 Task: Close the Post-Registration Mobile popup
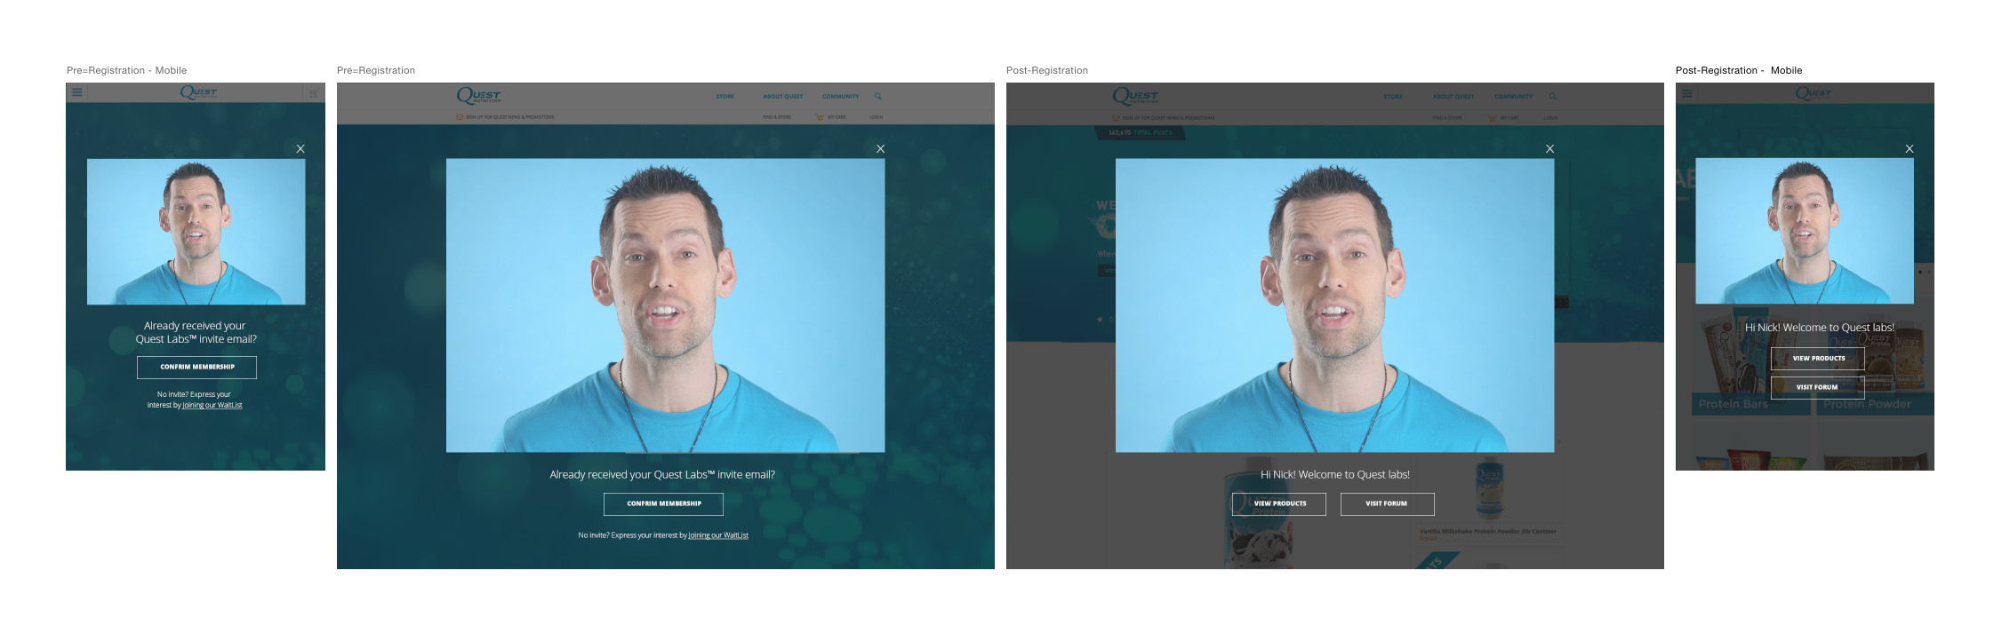click(1910, 149)
